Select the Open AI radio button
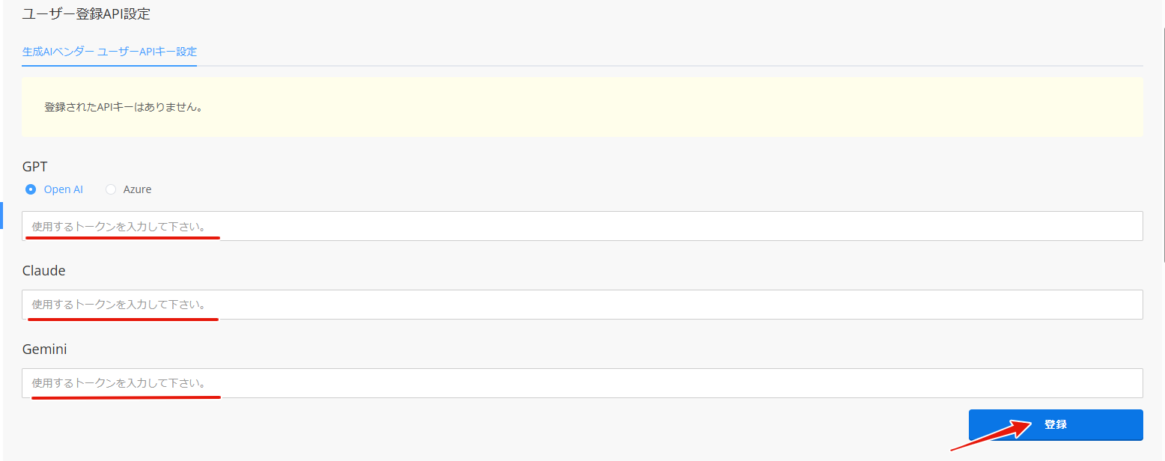This screenshot has width=1165, height=461. [x=31, y=189]
